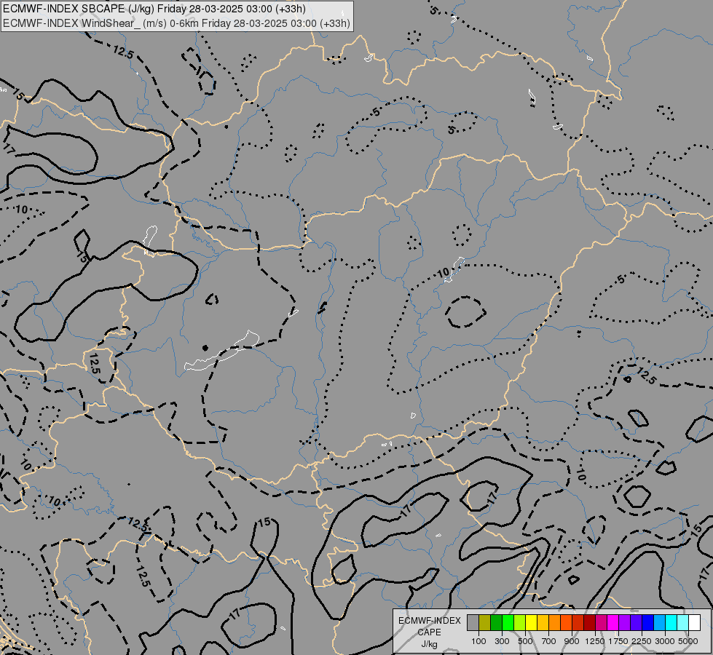Select the 500 legend scale label

525,641
